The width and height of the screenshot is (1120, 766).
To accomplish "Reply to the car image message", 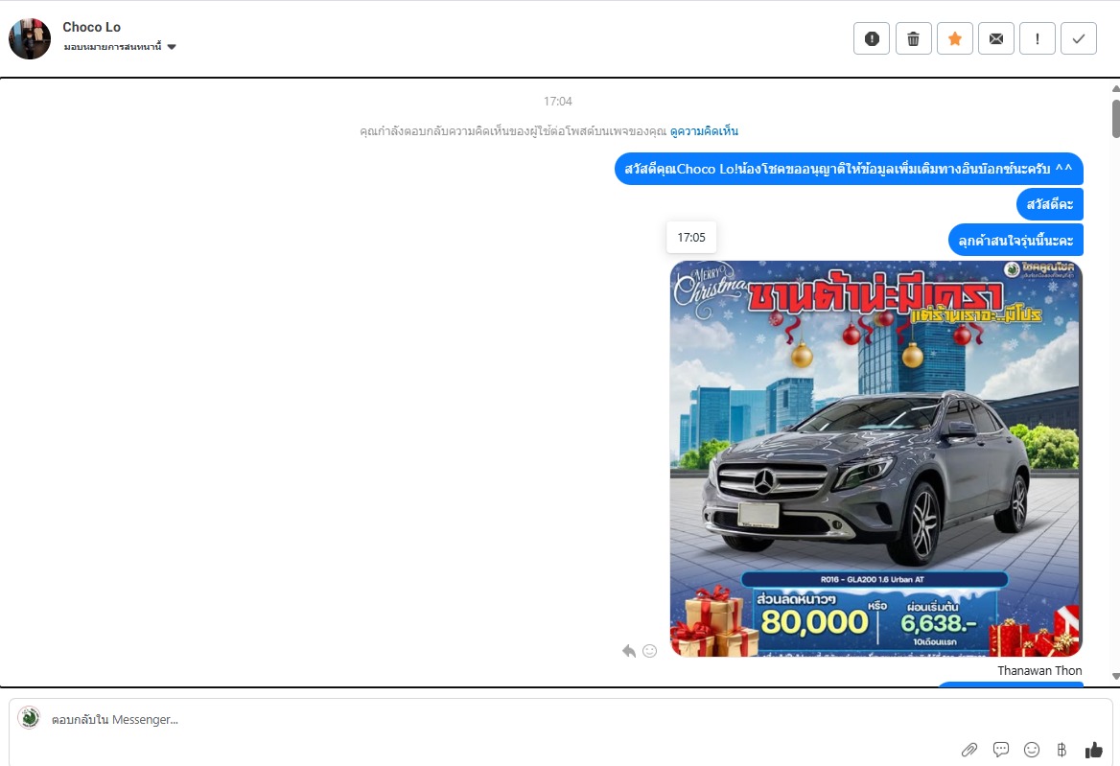I will coord(629,651).
